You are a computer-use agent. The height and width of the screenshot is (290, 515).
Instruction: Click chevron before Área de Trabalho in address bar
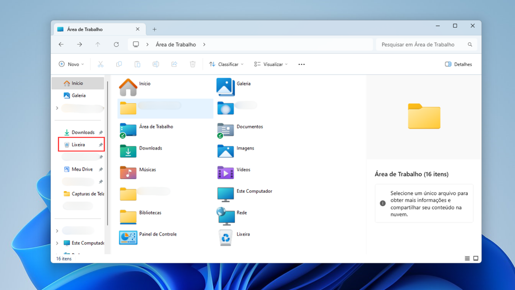click(147, 44)
